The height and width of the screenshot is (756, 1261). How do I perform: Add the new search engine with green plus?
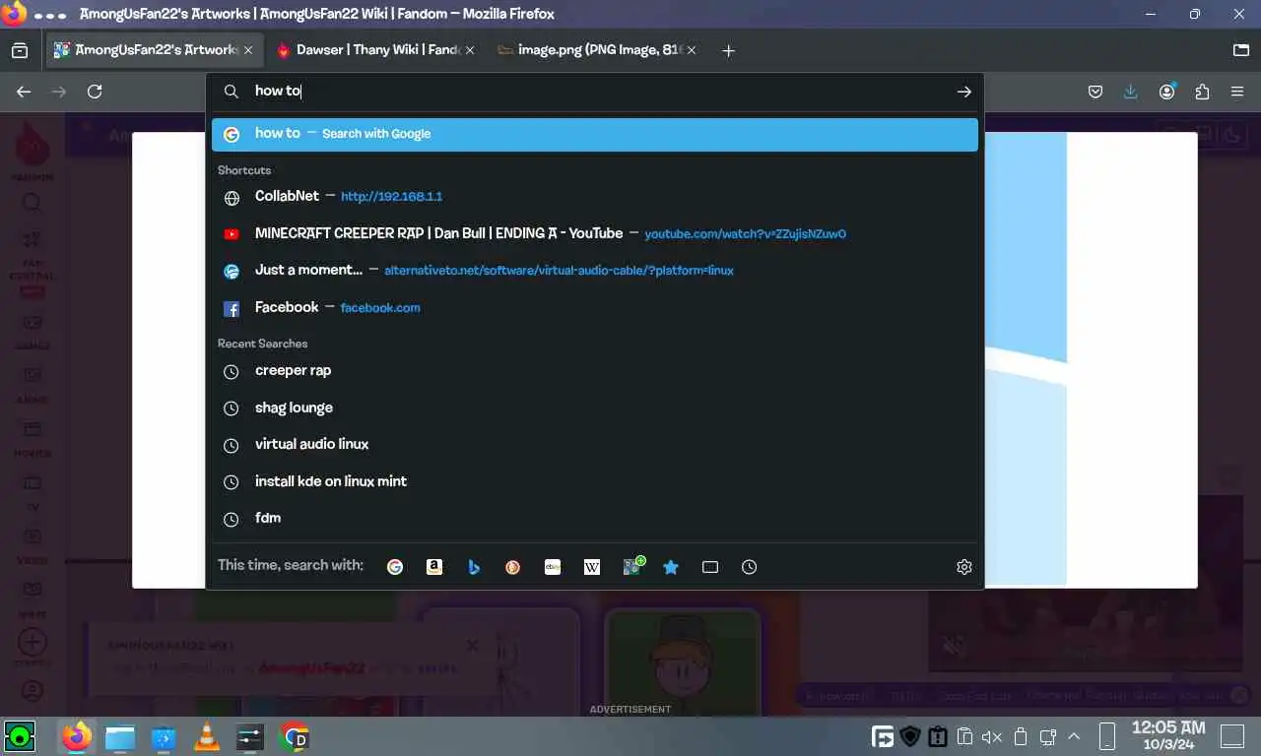633,566
